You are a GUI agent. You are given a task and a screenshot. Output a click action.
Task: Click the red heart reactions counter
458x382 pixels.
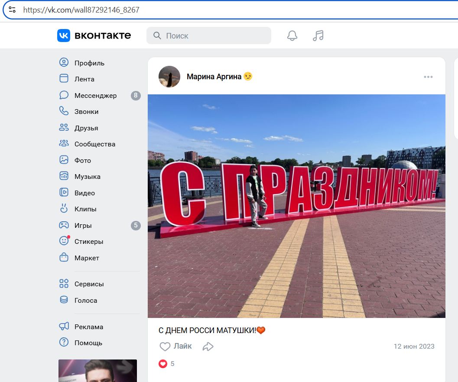point(166,364)
